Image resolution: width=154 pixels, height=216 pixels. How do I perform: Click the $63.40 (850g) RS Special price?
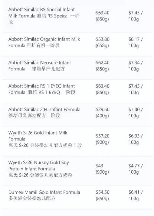point(102,16)
